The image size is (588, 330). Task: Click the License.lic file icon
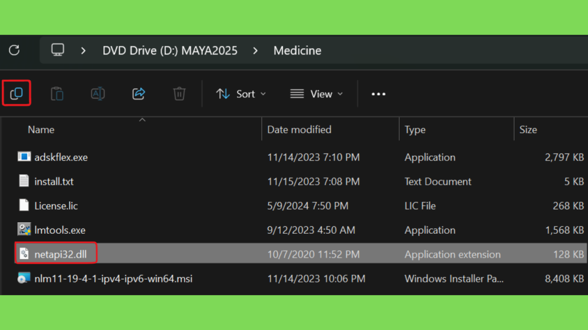tap(24, 206)
